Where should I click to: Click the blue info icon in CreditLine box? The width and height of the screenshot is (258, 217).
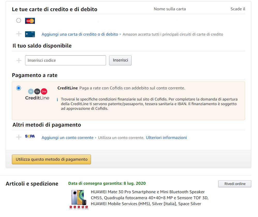[x=57, y=100]
